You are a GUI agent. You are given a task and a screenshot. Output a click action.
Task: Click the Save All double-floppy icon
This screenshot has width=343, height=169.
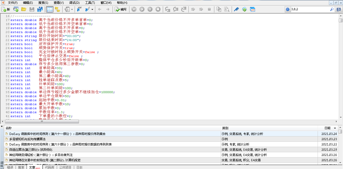click(40, 9)
